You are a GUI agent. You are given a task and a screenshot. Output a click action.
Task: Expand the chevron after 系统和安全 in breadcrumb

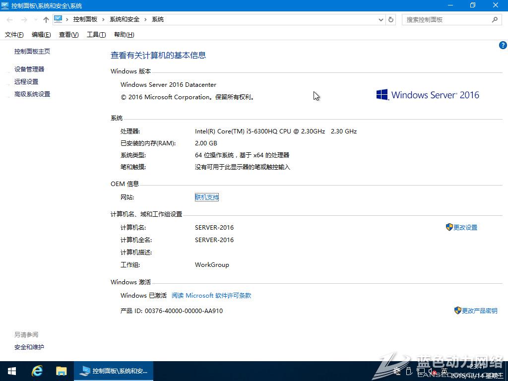pyautogui.click(x=146, y=19)
